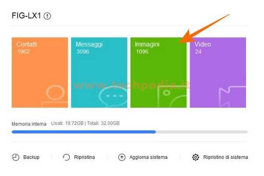Click the Ripristino di sistema label
This screenshot has height=176, width=264.
[225, 157]
